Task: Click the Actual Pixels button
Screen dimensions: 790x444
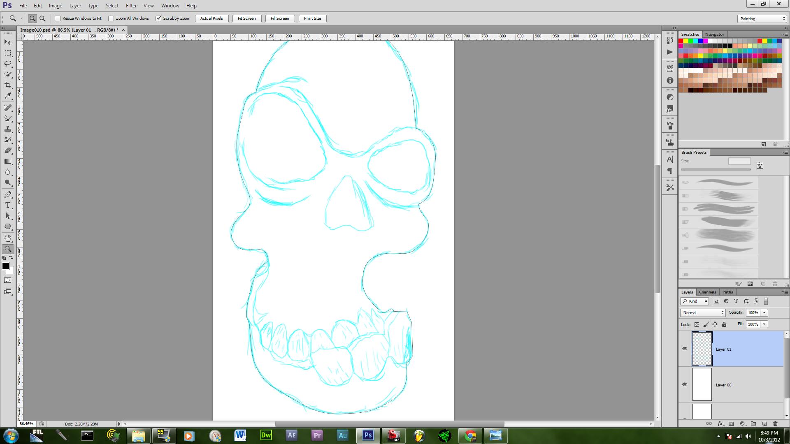Action: pos(211,18)
